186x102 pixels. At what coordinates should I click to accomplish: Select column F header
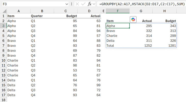click(x=117, y=11)
